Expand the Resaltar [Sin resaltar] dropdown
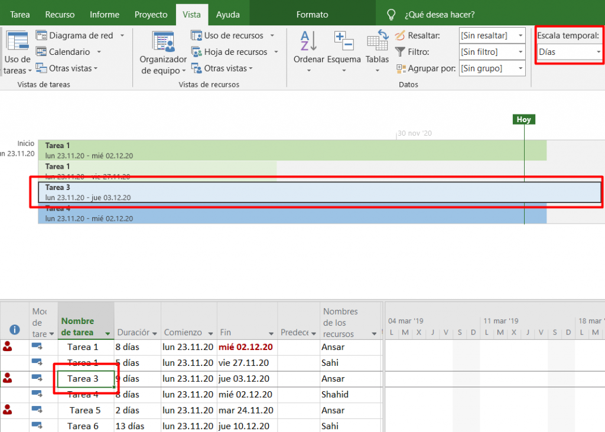Screen dimensions: 605x432 [521, 35]
